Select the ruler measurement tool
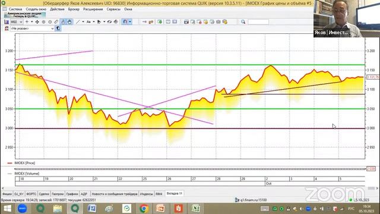The height and width of the screenshot is (214, 380). 56,22
